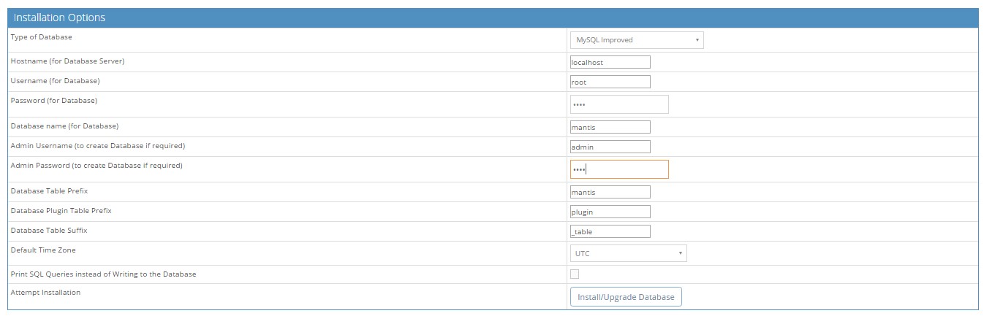
Task: Open the Type of Database dropdown
Action: 636,40
